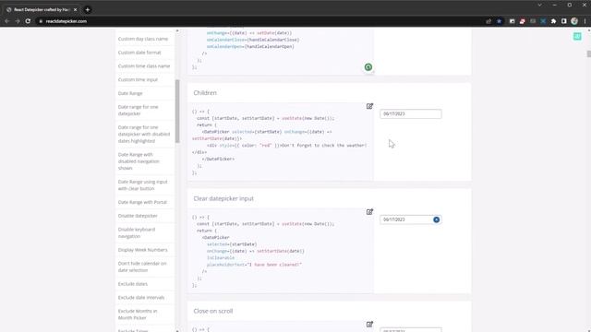Image resolution: width=591 pixels, height=332 pixels.
Task: Open the Extensions puzzle icon
Action: click(x=553, y=21)
